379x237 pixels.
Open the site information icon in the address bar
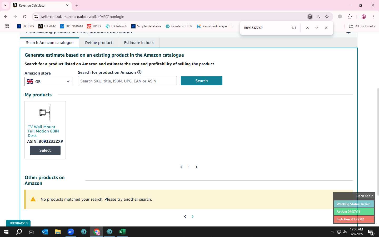36,17
